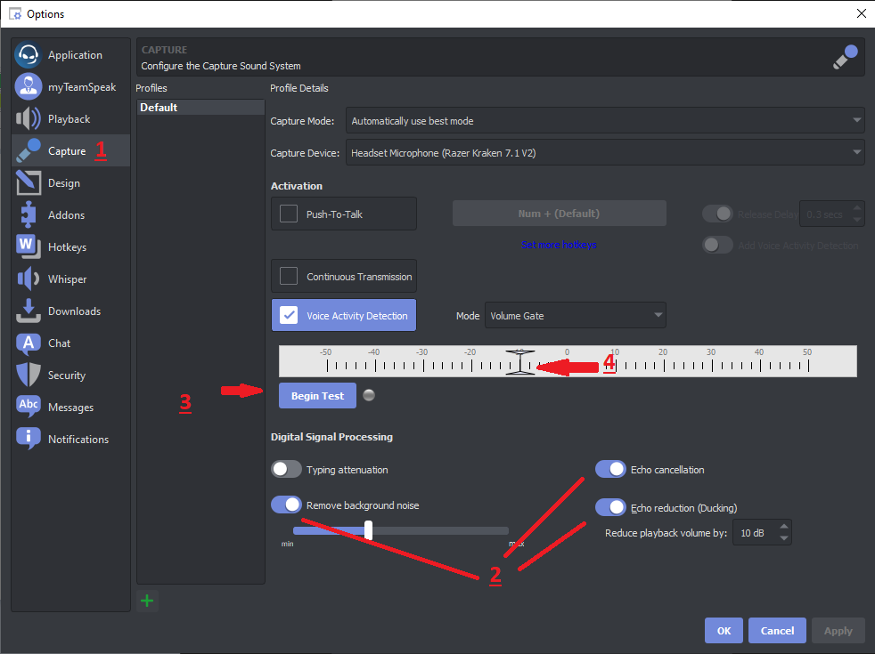
Task: Select the Security shield icon
Action: [29, 375]
